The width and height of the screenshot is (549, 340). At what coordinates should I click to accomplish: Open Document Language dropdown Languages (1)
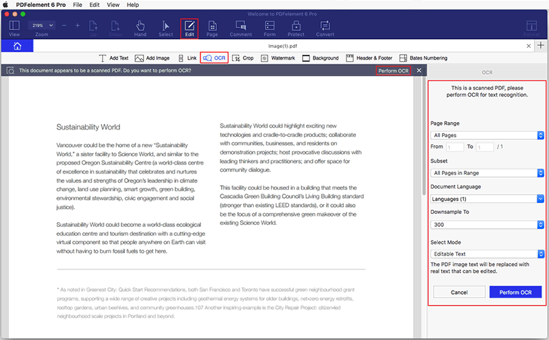(487, 199)
